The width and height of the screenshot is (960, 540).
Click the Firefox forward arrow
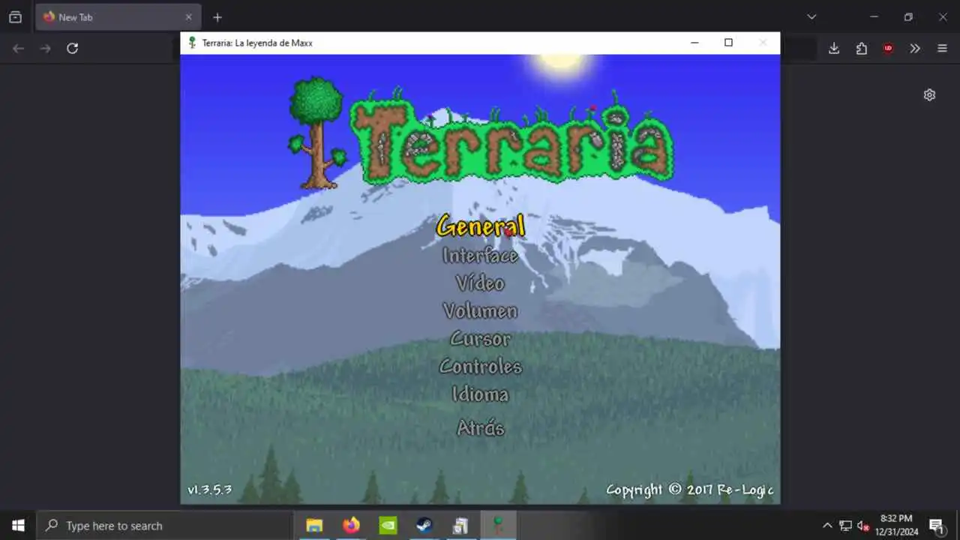pyautogui.click(x=46, y=48)
